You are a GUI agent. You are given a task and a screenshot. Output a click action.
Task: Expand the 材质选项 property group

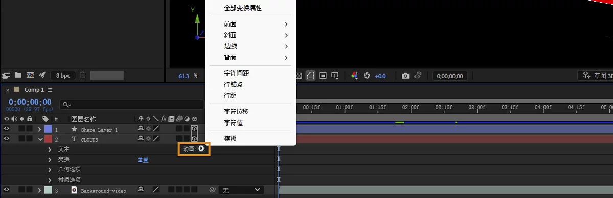50,180
